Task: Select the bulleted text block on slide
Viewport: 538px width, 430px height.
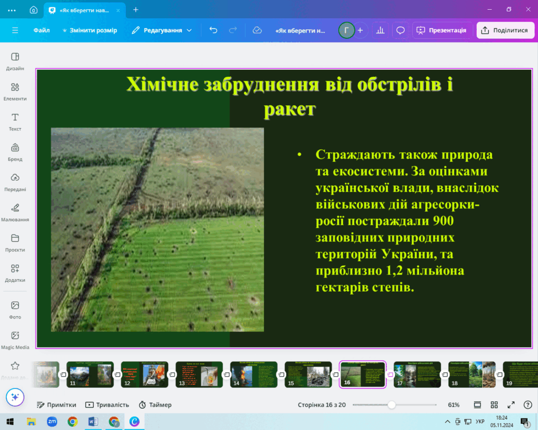Action: point(398,221)
